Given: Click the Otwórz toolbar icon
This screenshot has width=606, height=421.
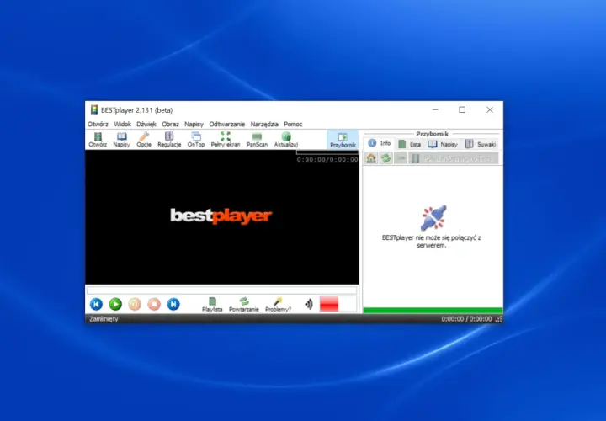Looking at the screenshot, I should click(98, 140).
